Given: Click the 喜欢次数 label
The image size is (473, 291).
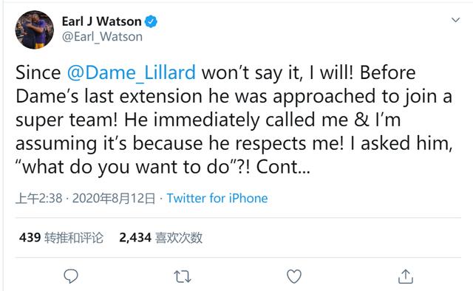Looking at the screenshot, I should click(x=179, y=238).
